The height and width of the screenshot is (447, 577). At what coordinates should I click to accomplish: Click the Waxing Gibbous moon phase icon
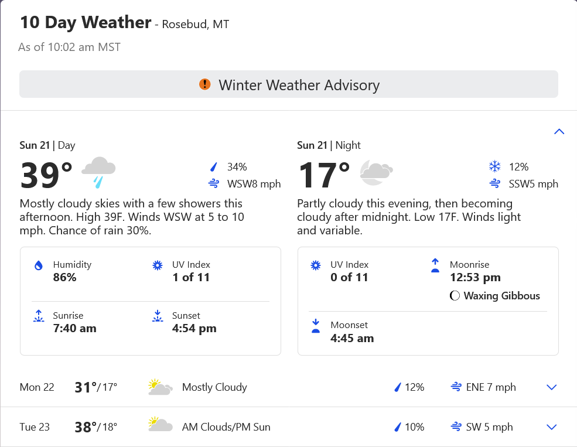455,296
